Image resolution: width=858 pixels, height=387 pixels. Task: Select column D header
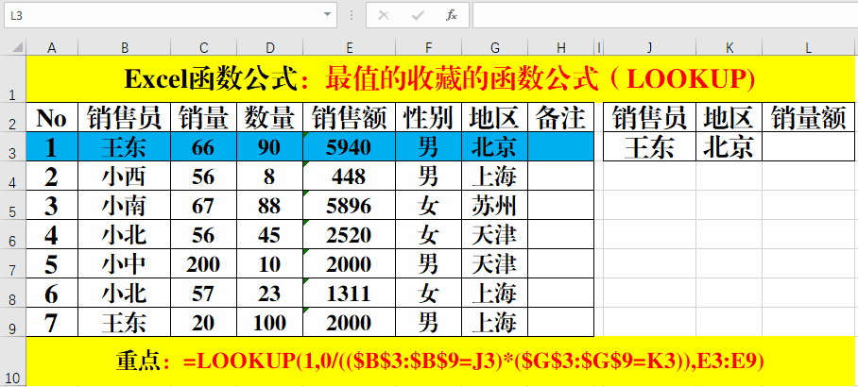tap(269, 48)
